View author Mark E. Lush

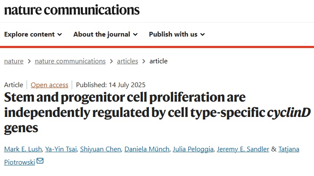click(23, 149)
